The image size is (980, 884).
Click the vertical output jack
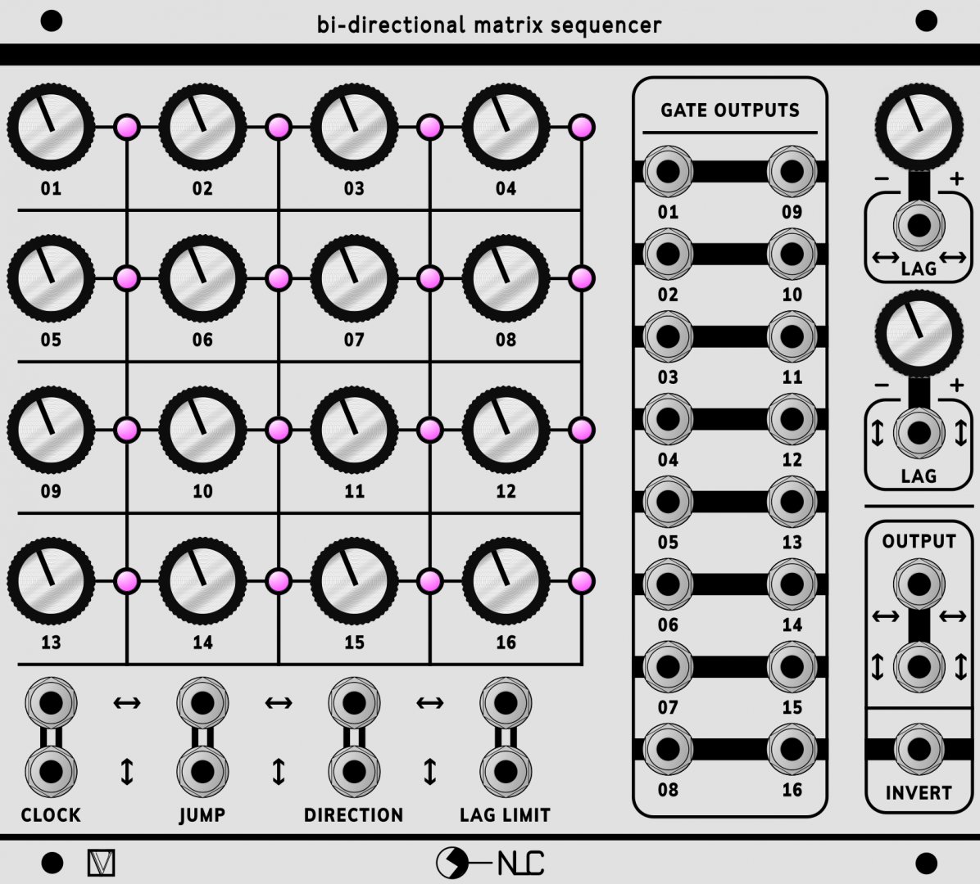(919, 666)
